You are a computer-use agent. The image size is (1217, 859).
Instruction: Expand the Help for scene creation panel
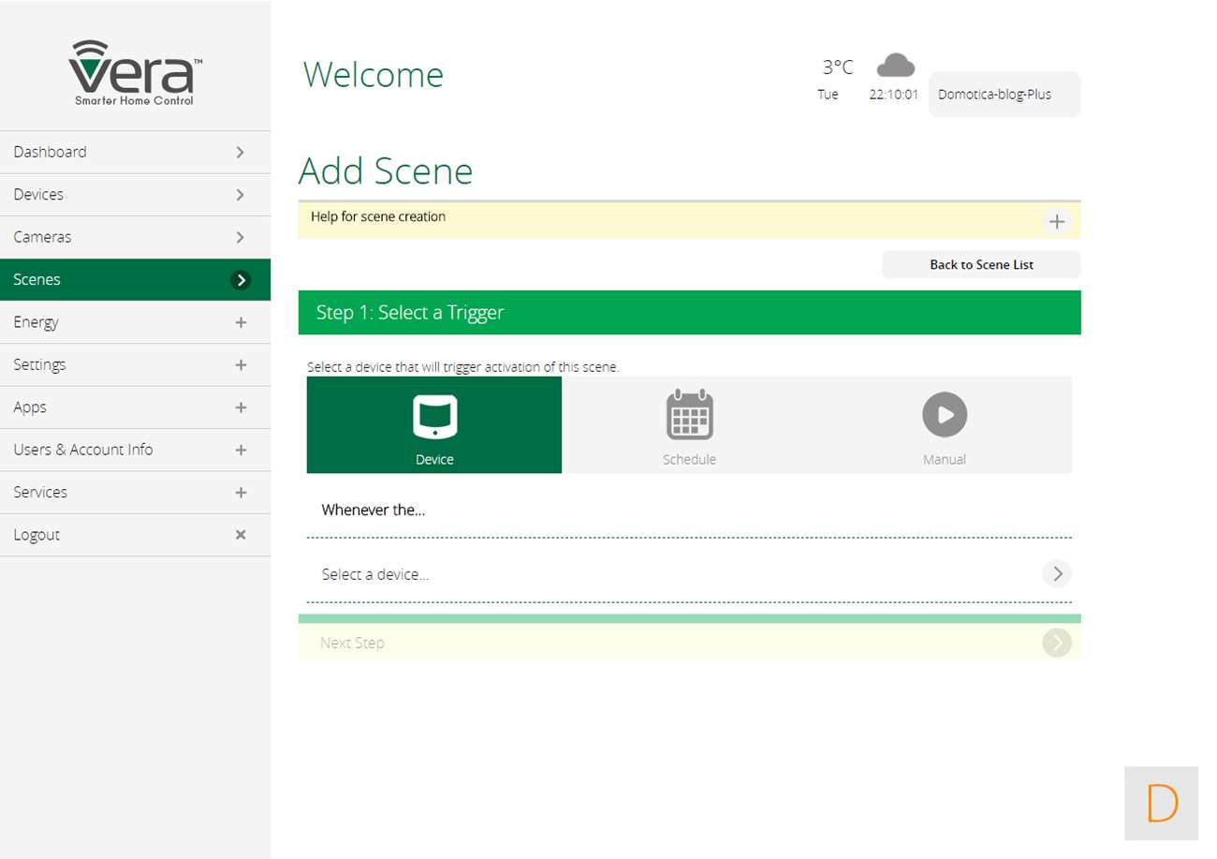(x=1056, y=222)
